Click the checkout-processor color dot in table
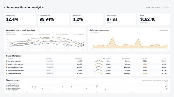Image resolution: width=174 pixels, height=97 pixels. [x=7, y=67]
